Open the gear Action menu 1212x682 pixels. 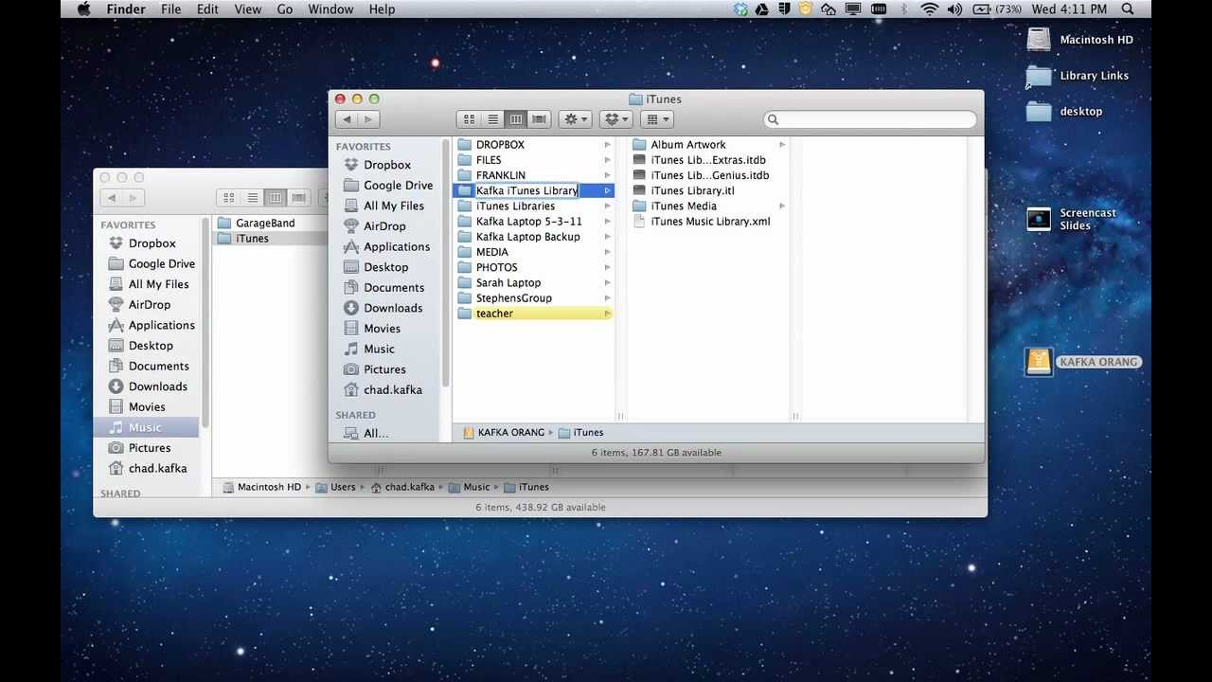pos(575,119)
